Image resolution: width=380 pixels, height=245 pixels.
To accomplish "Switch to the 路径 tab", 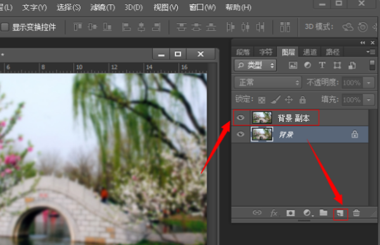I will click(332, 52).
